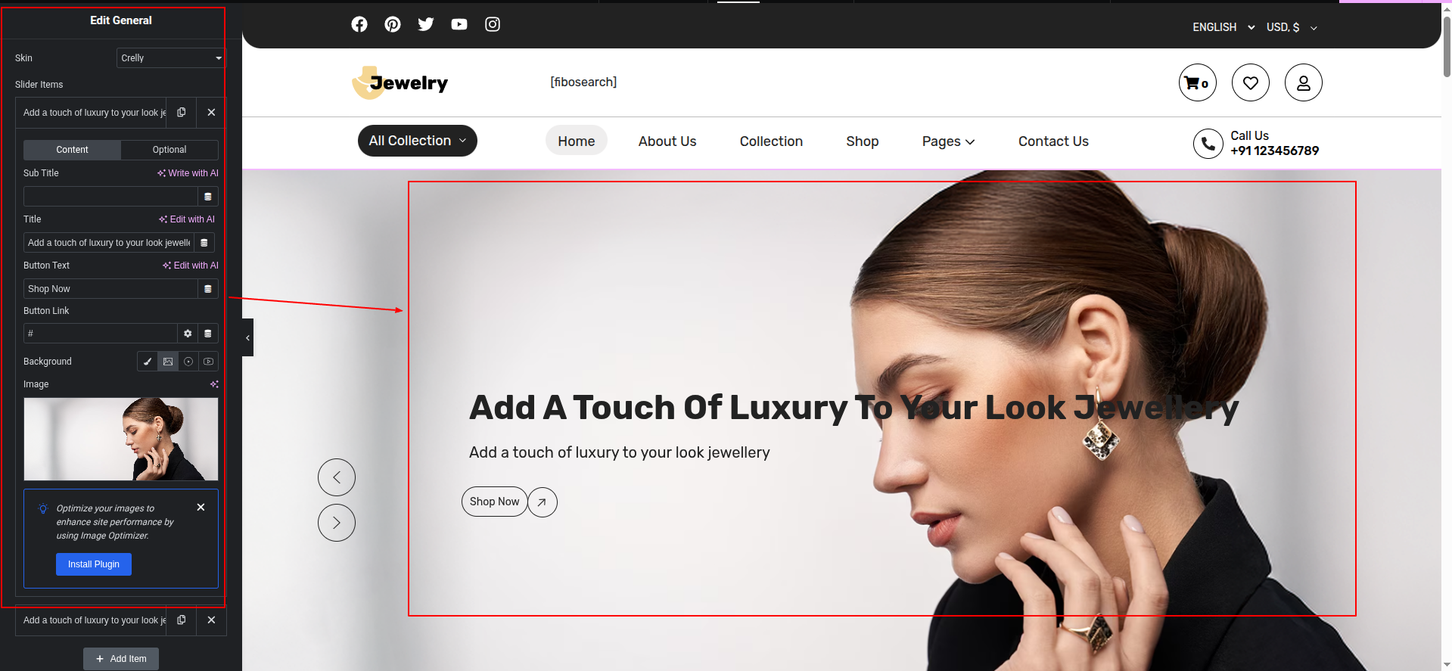Image resolution: width=1452 pixels, height=671 pixels.
Task: Select Video background type
Action: click(x=208, y=362)
